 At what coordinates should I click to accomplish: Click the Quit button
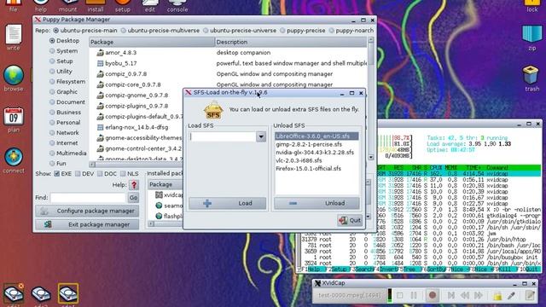[x=350, y=220]
